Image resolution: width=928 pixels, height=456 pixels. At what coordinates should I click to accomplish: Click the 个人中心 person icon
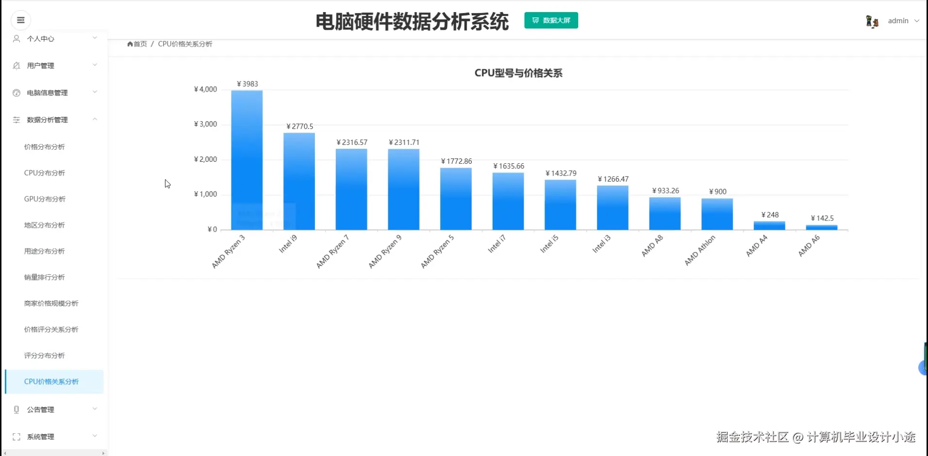(16, 39)
